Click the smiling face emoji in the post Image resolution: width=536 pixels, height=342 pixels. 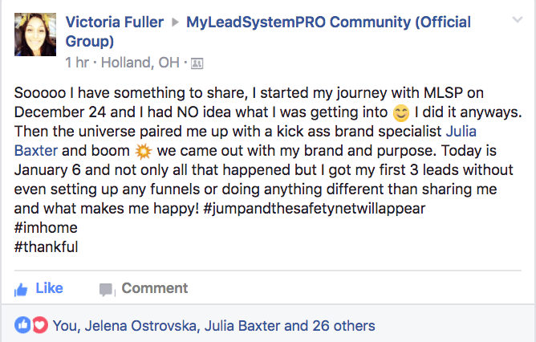[x=401, y=113]
